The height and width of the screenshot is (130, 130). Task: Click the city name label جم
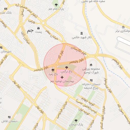point(30,31)
